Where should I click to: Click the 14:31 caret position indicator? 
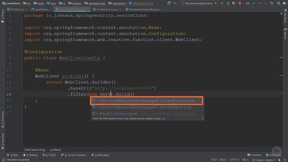tap(214, 160)
